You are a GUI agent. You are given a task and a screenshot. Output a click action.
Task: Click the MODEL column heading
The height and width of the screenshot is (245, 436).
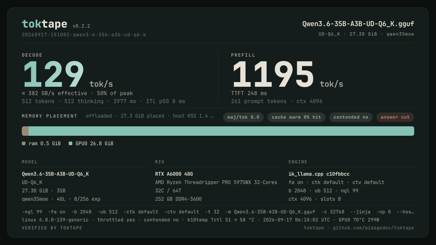pos(30,162)
